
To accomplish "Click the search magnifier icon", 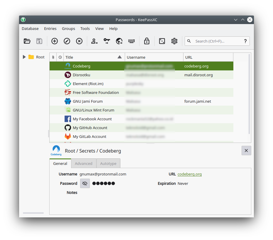I will tap(189, 41).
